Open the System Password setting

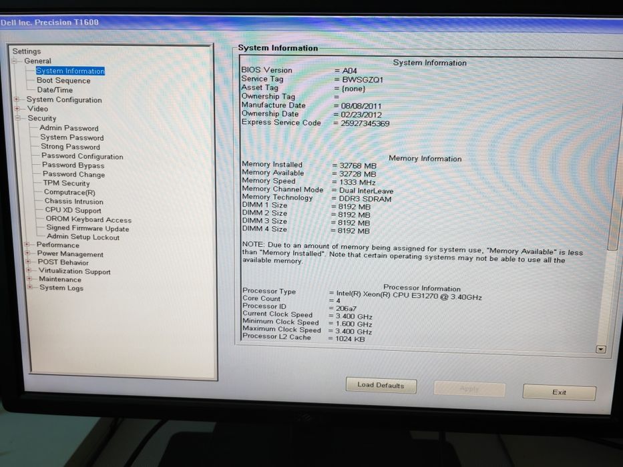pyautogui.click(x=72, y=137)
